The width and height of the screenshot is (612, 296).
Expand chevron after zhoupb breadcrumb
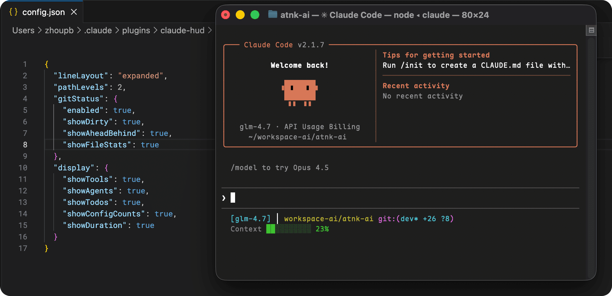click(79, 30)
